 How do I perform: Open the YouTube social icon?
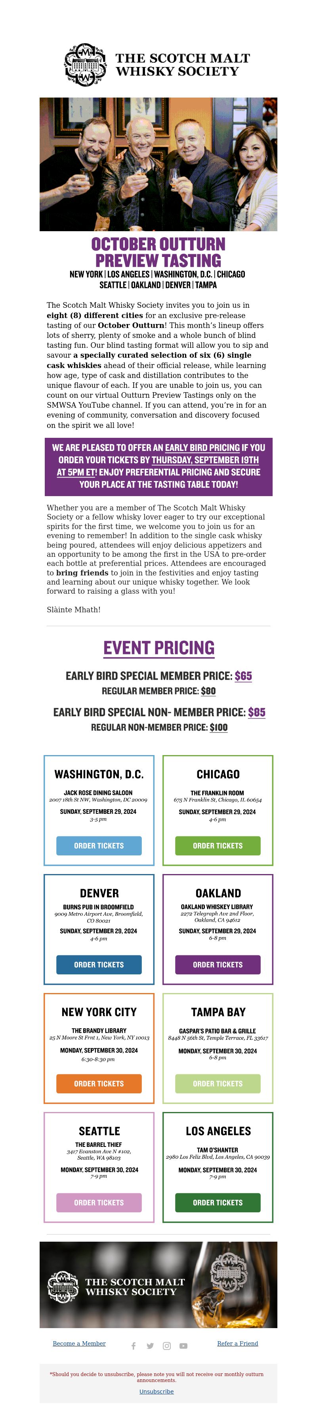tap(183, 1346)
